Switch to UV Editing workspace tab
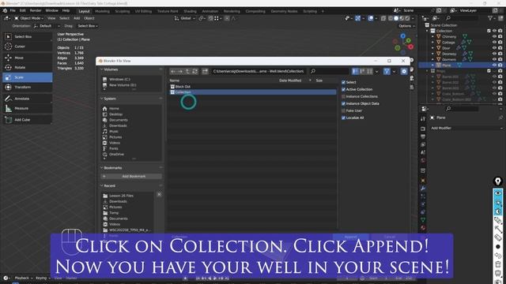 [143, 11]
